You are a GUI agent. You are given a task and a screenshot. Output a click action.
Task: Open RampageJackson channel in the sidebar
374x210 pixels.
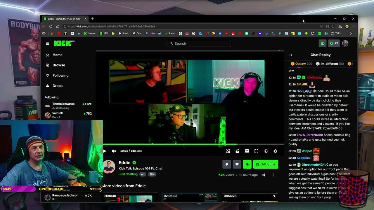(68, 197)
